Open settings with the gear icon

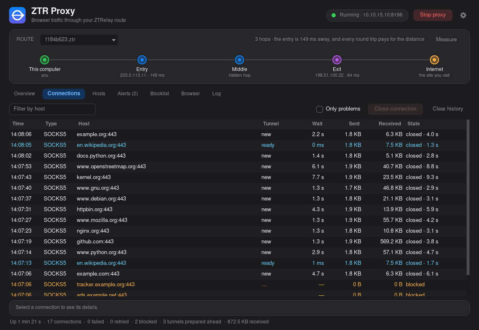(x=463, y=15)
